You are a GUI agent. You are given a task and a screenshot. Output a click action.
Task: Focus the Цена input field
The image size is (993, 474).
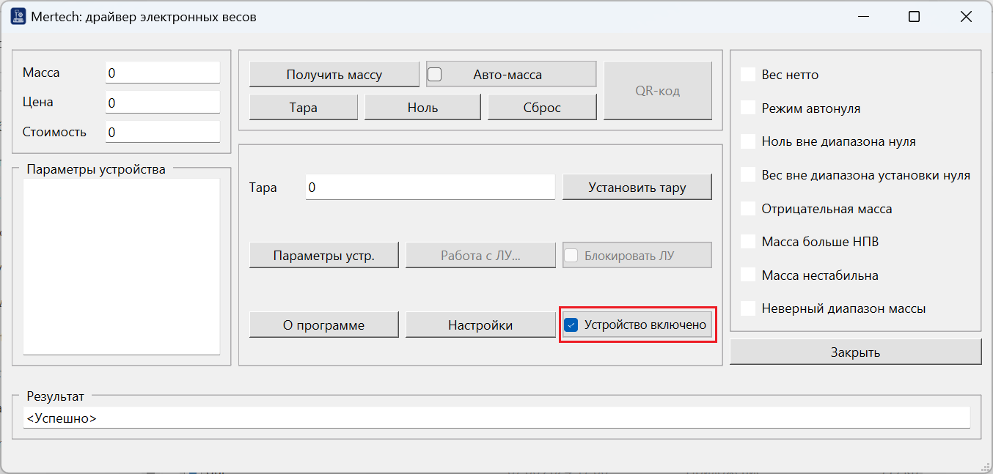(162, 103)
